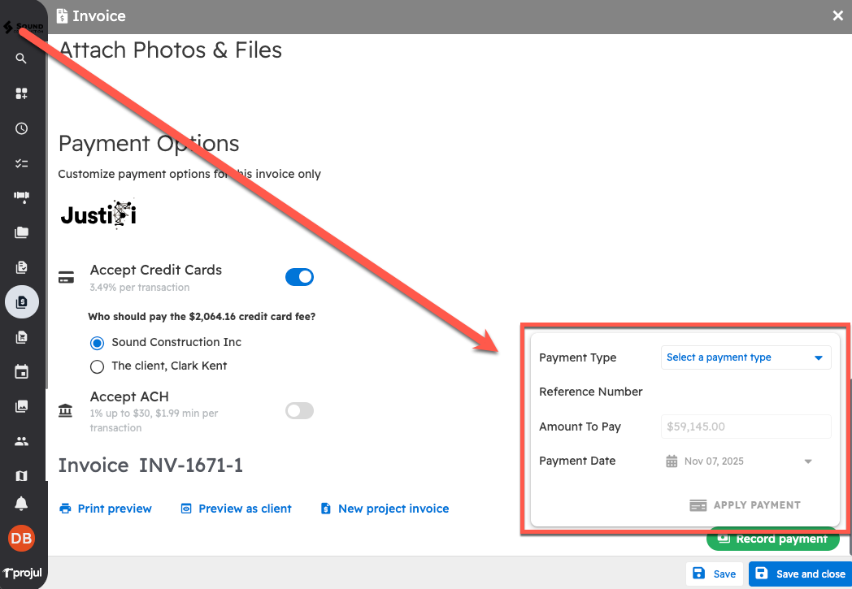Click the Print preview link
Viewport: 852px width, 589px height.
pos(106,509)
